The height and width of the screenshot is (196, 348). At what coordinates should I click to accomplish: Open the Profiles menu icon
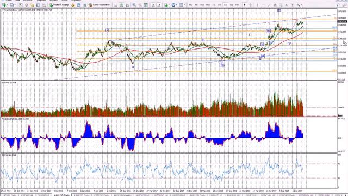coord(11,5)
